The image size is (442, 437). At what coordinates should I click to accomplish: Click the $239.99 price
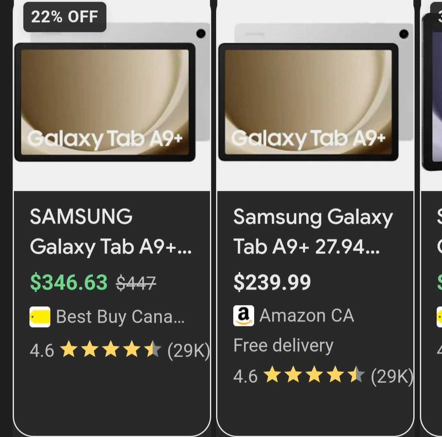[272, 283]
